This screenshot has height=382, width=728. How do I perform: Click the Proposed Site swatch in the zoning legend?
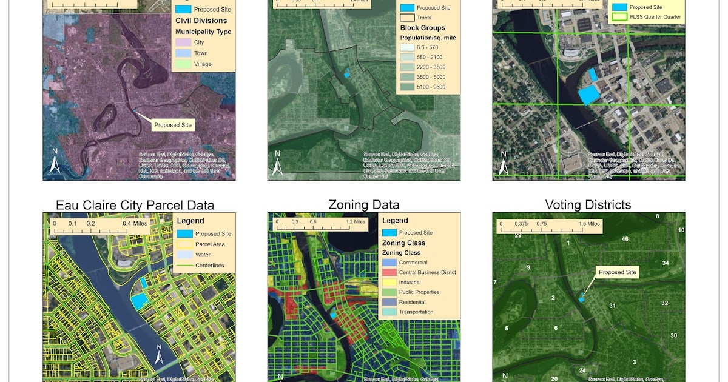click(388, 233)
